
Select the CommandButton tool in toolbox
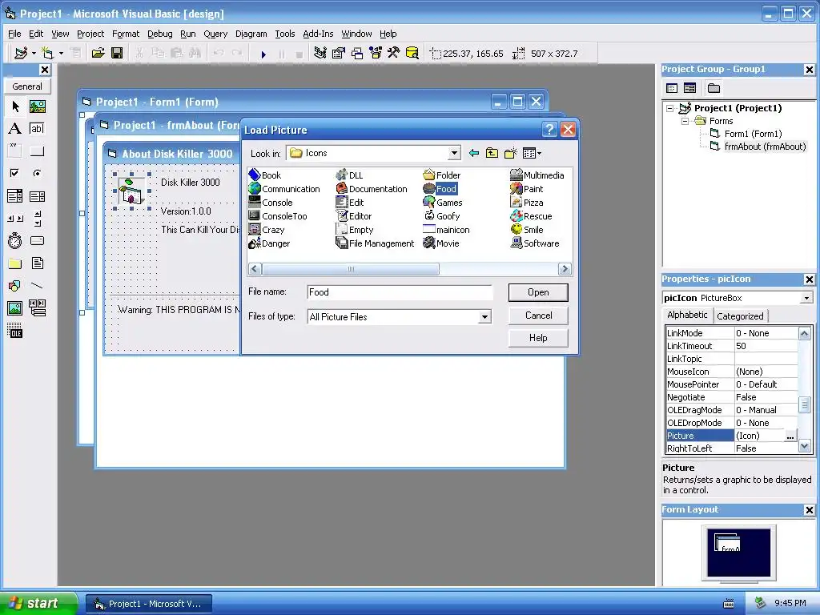[37, 151]
